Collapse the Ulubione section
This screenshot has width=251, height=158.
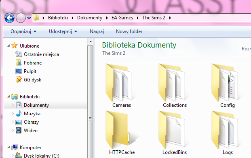pyautogui.click(x=8, y=46)
